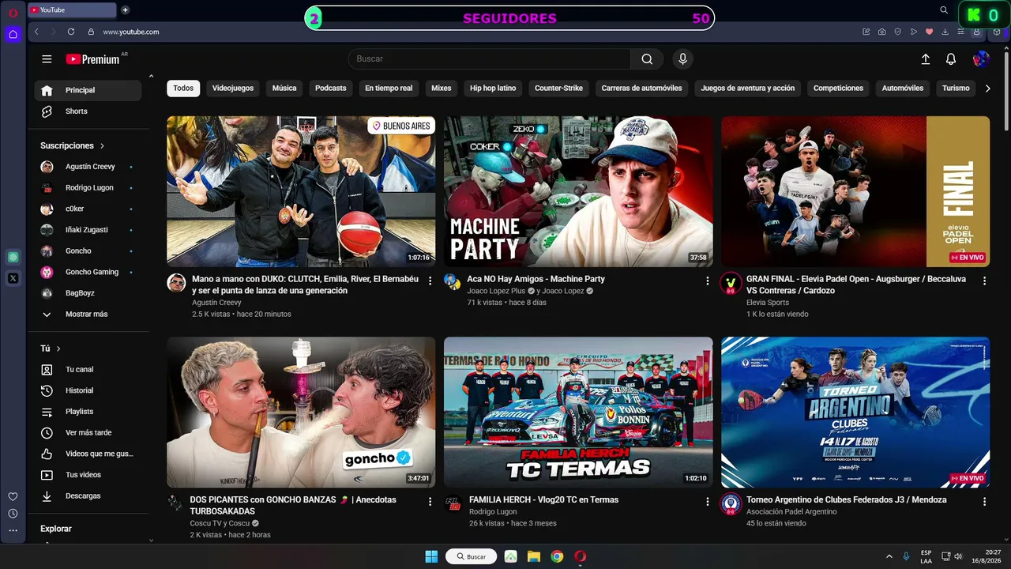
Task: Open Google Chrome from the taskbar
Action: (557, 556)
